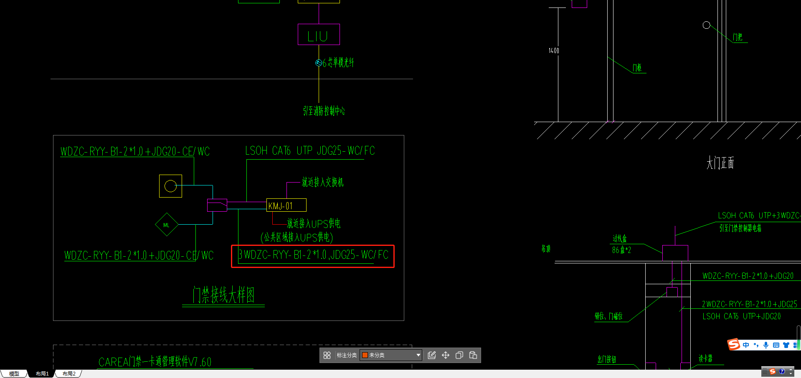Minimize the language bar
Viewport: 801px width, 378px height.
[791, 369]
